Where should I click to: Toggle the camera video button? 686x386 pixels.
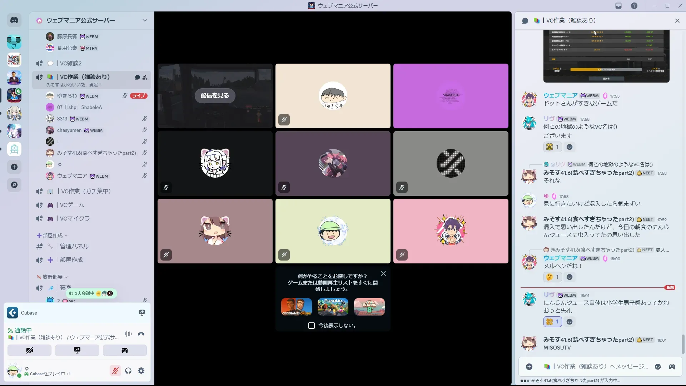pos(30,350)
